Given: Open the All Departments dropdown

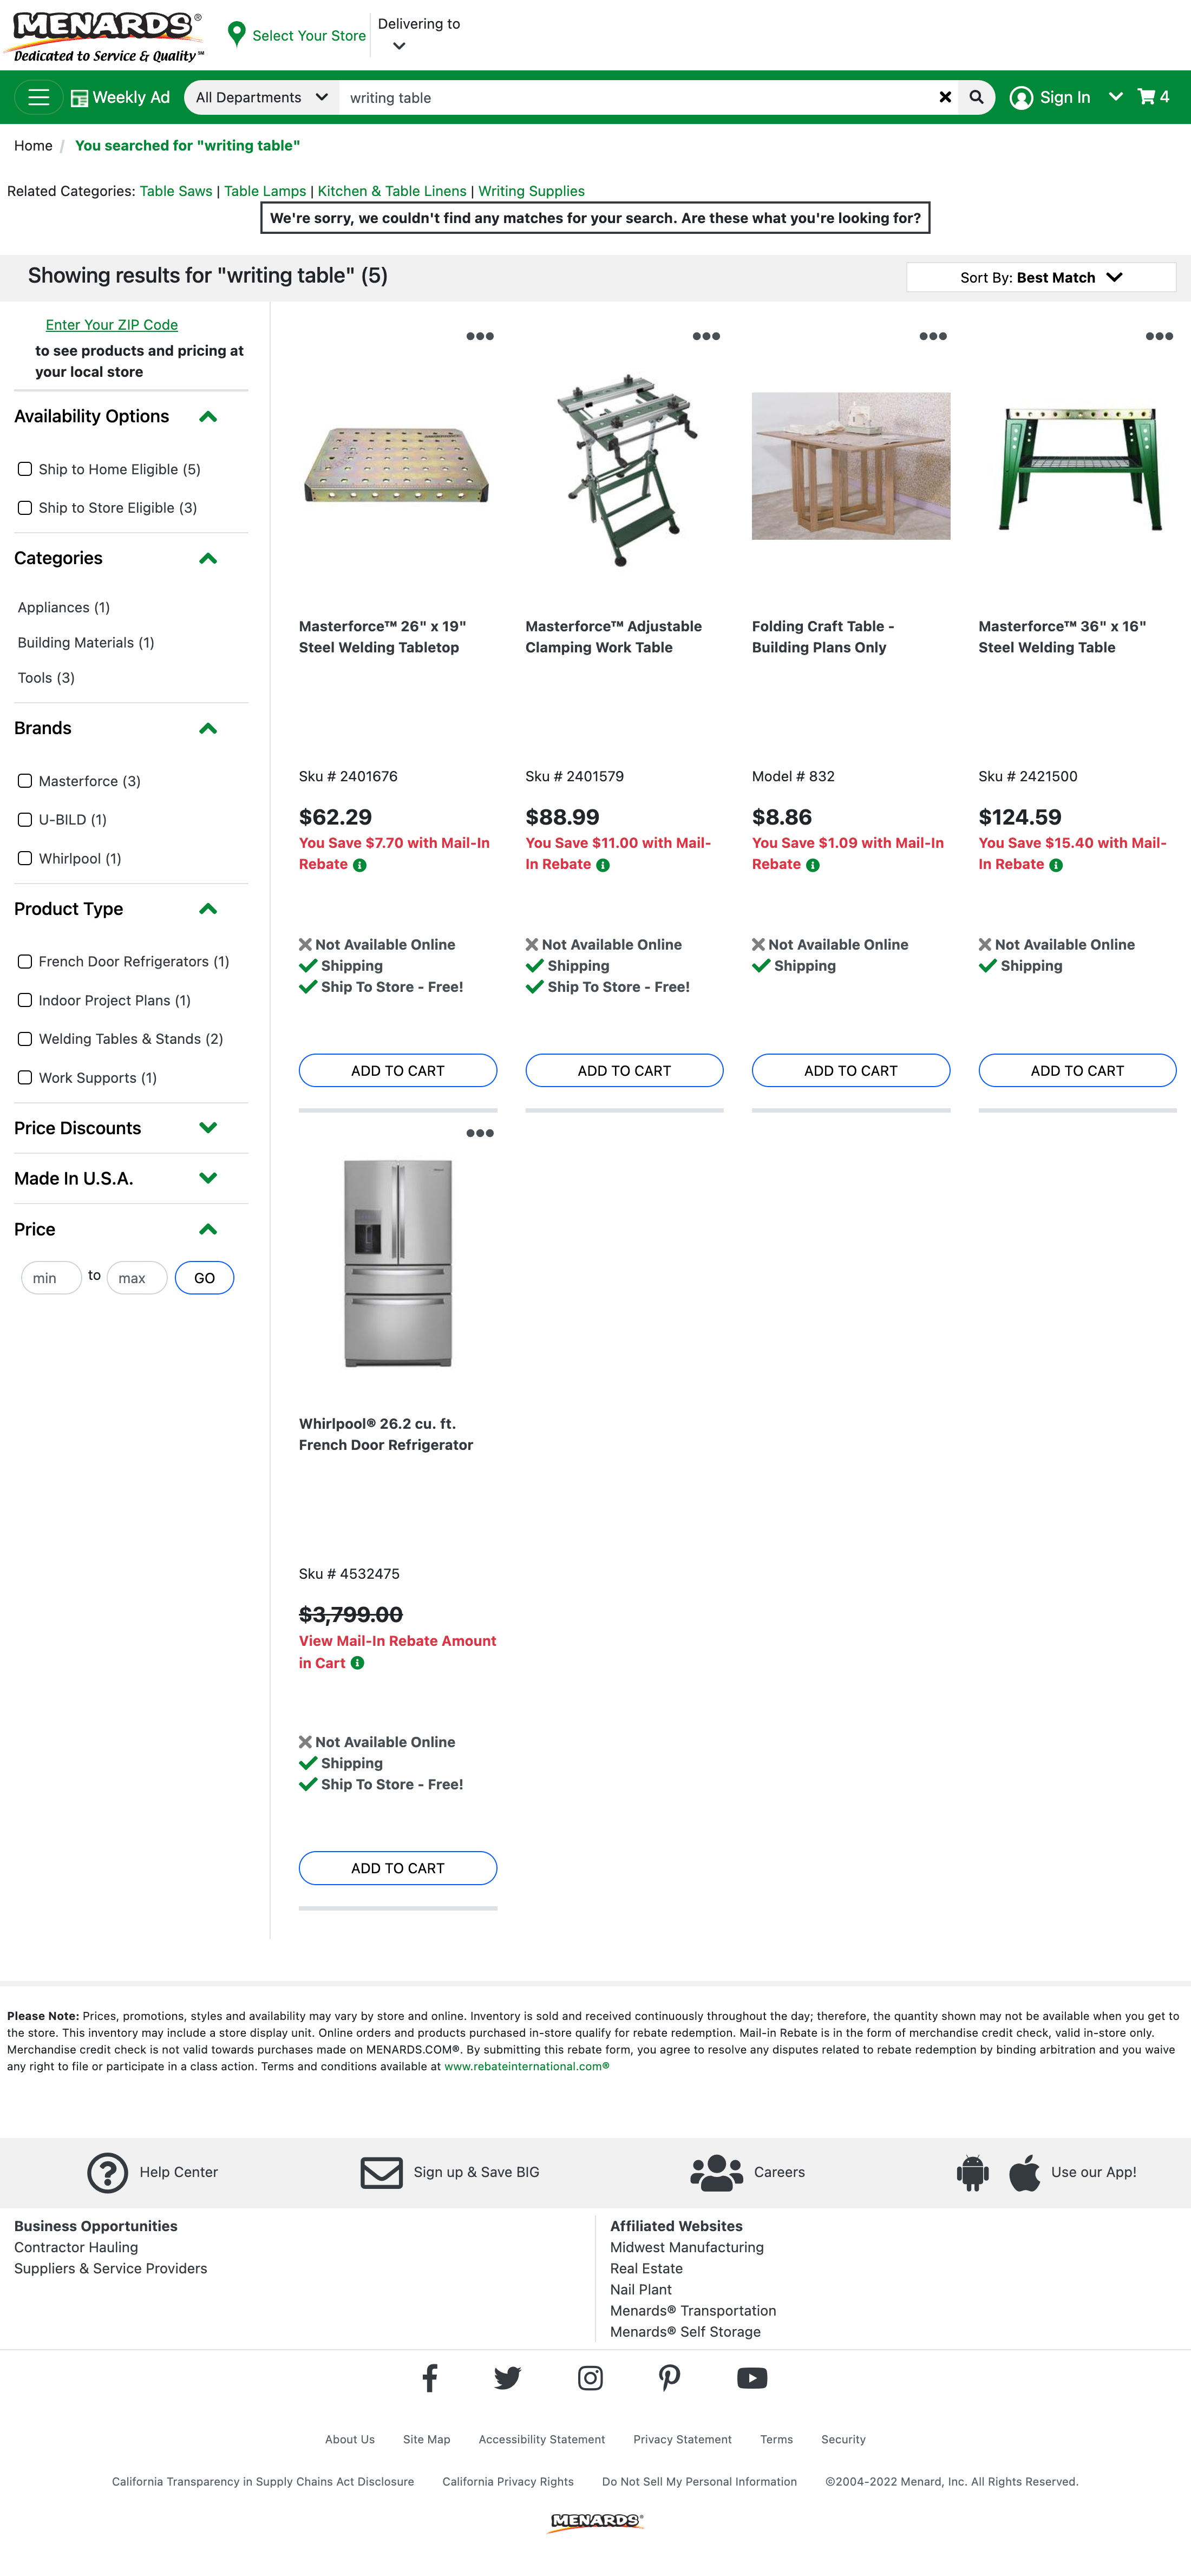Looking at the screenshot, I should point(260,97).
